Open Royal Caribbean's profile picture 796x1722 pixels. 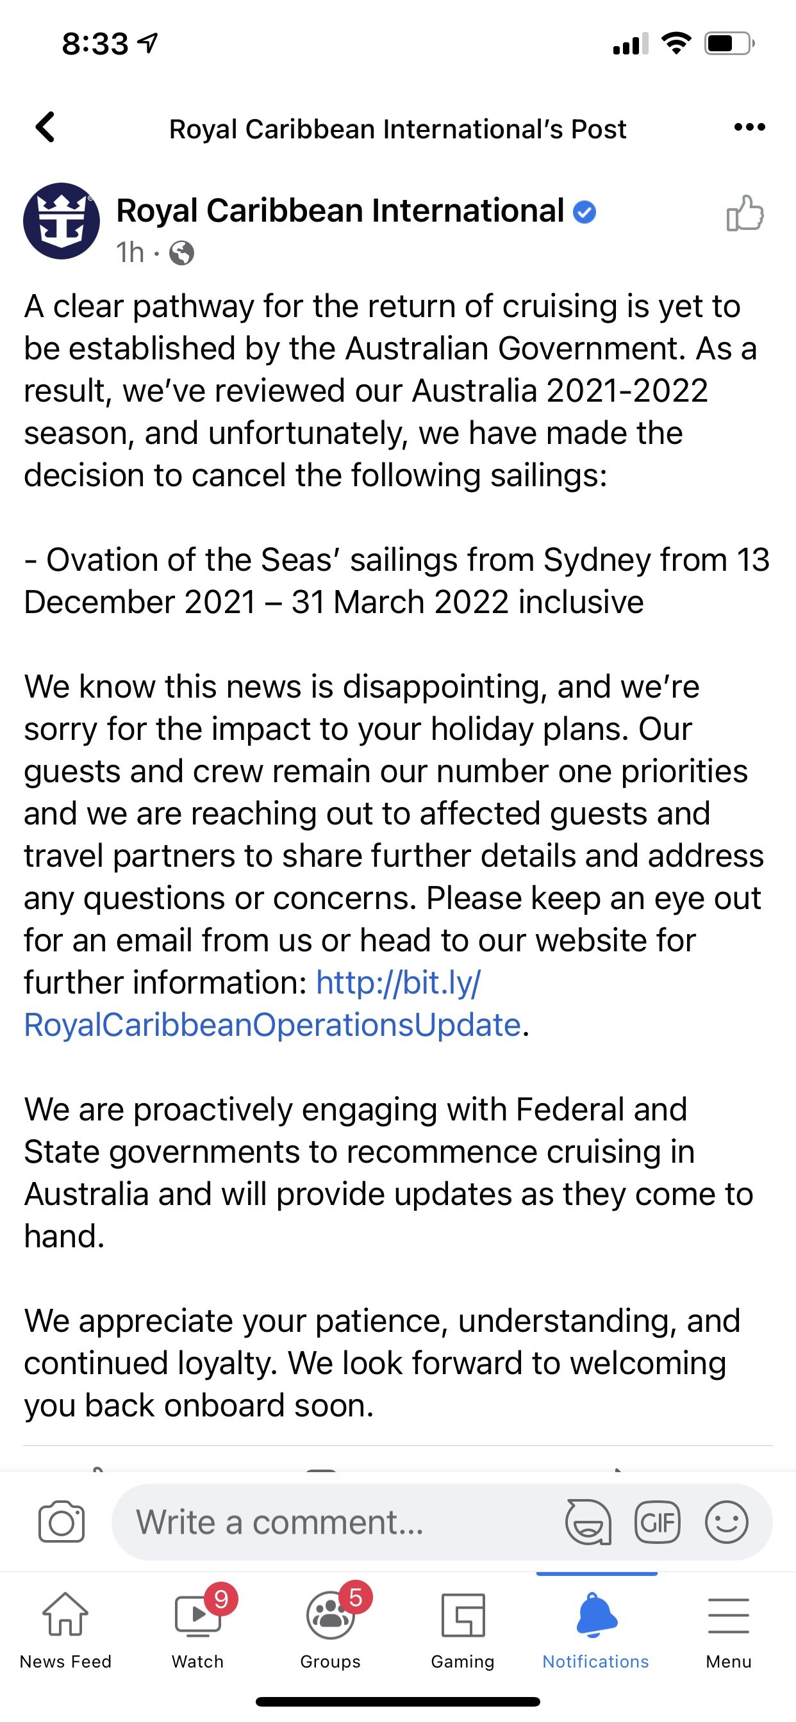tap(62, 220)
